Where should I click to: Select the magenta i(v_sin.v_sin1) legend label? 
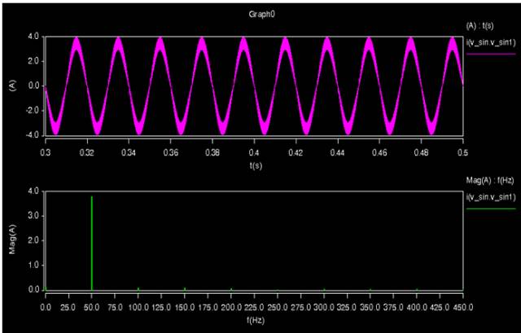(488, 42)
